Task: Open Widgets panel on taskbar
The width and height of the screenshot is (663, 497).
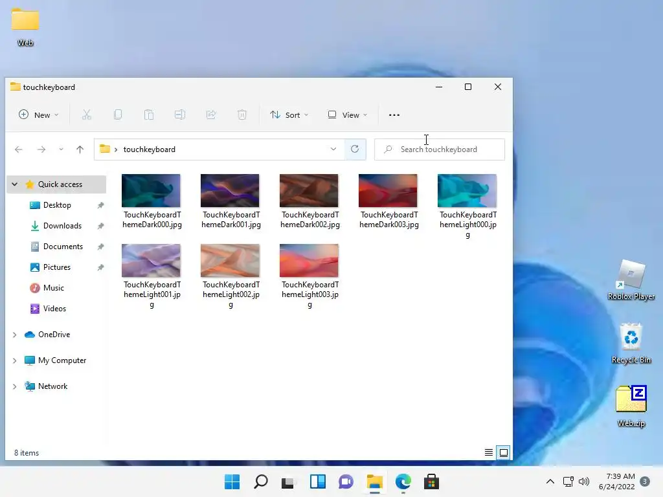Action: point(317,481)
